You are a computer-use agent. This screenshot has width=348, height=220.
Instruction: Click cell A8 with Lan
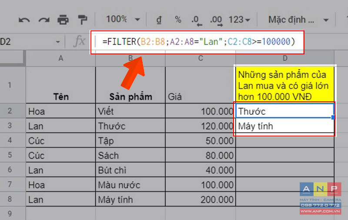click(x=61, y=199)
